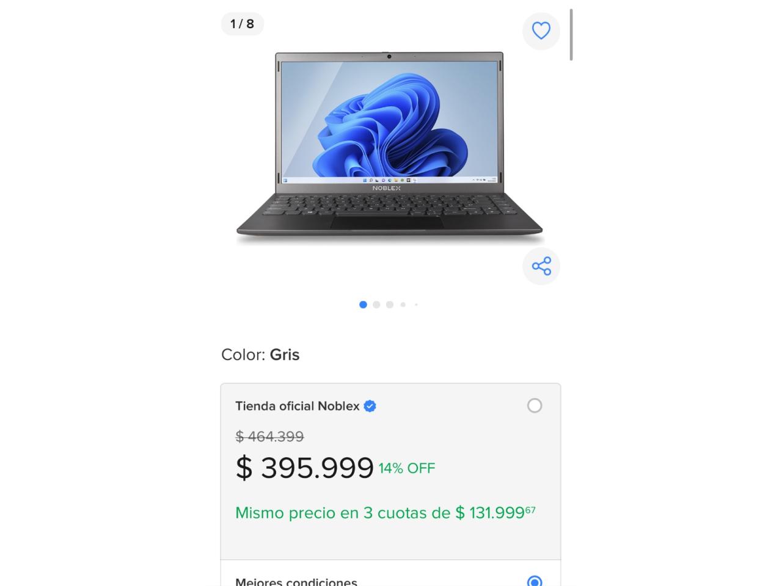Image resolution: width=782 pixels, height=586 pixels.
Task: Jump to the third carousel dot
Action: [x=390, y=305]
